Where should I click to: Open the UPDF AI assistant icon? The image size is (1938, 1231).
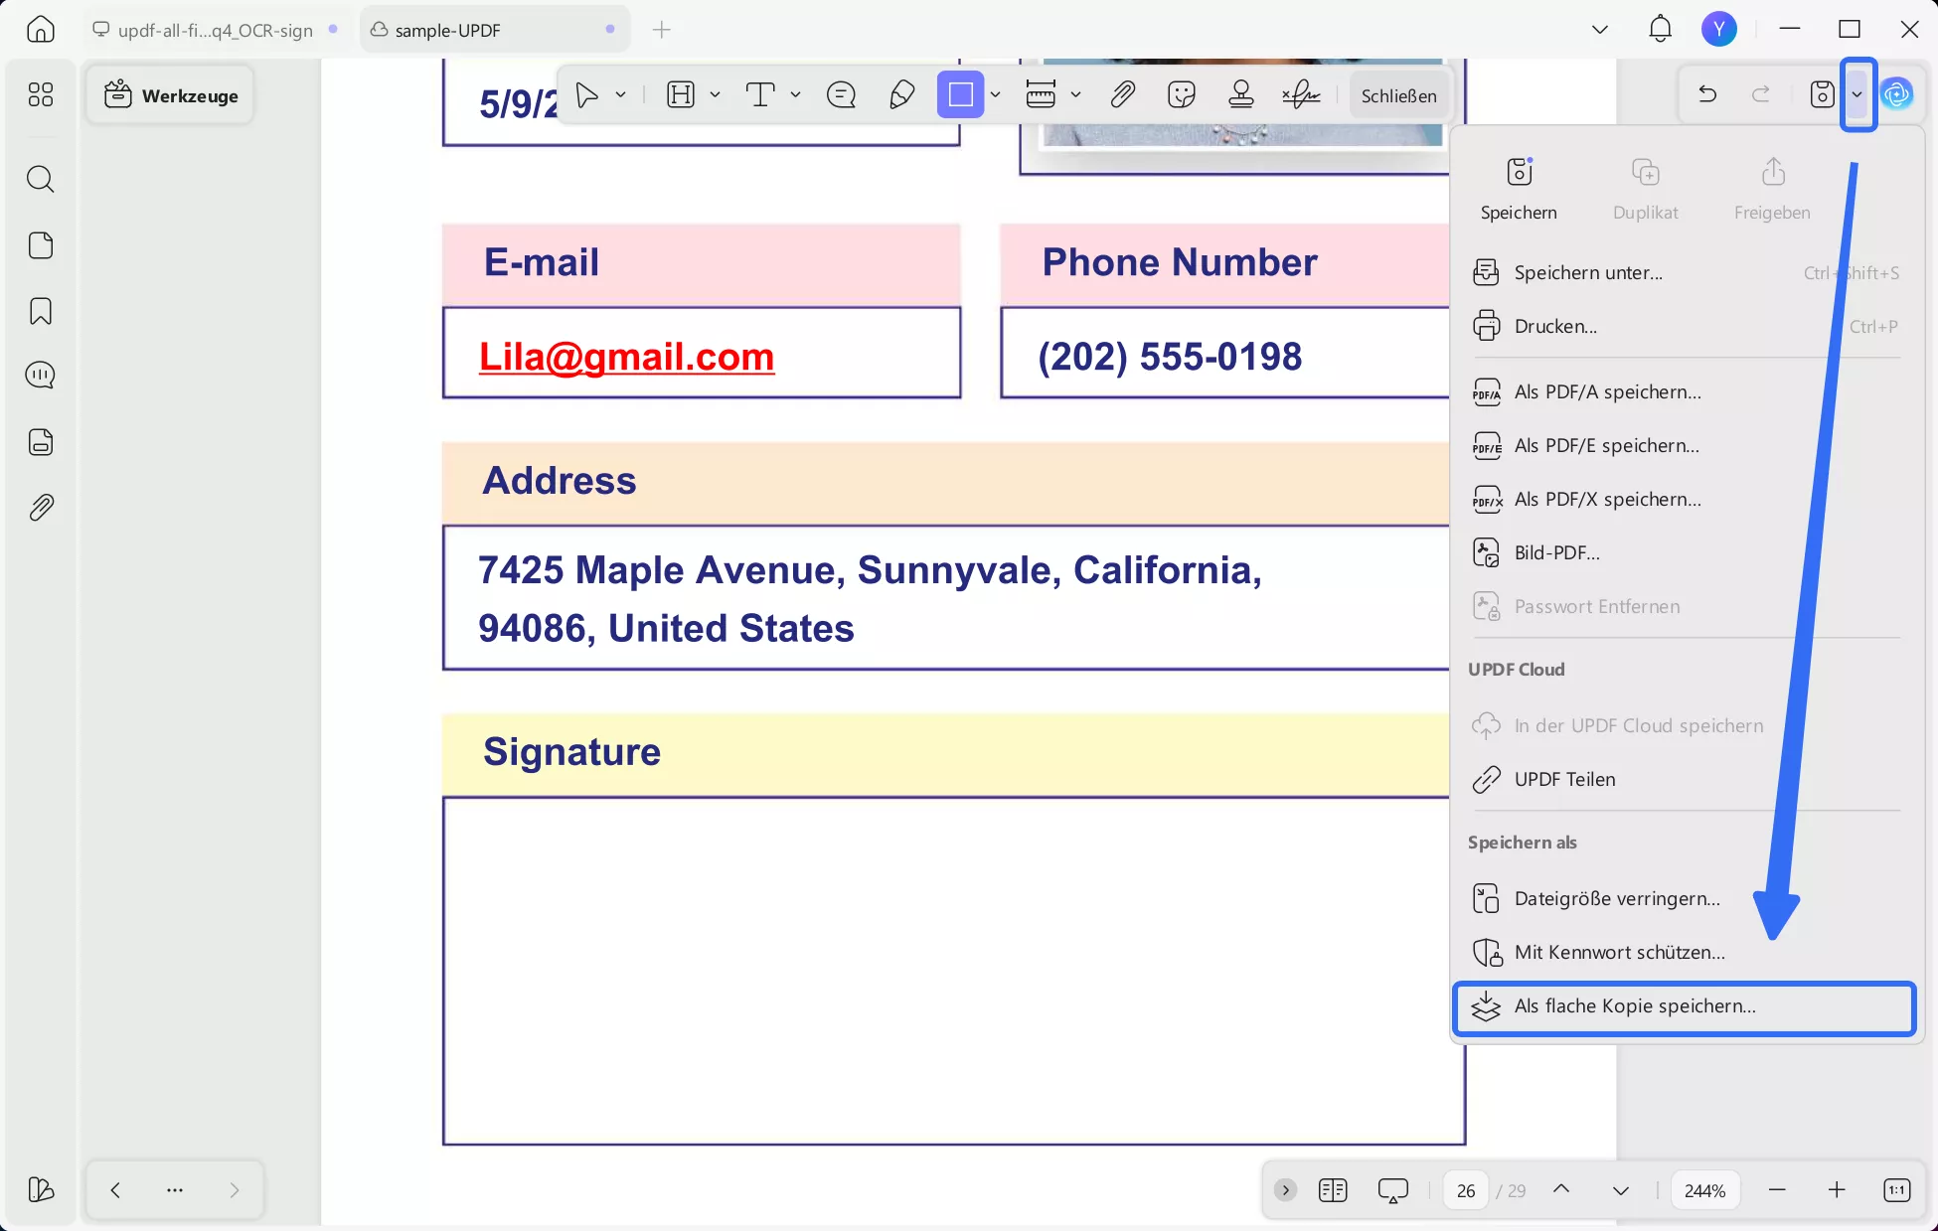click(x=1897, y=94)
